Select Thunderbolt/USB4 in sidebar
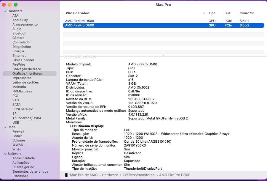 tap(27, 118)
